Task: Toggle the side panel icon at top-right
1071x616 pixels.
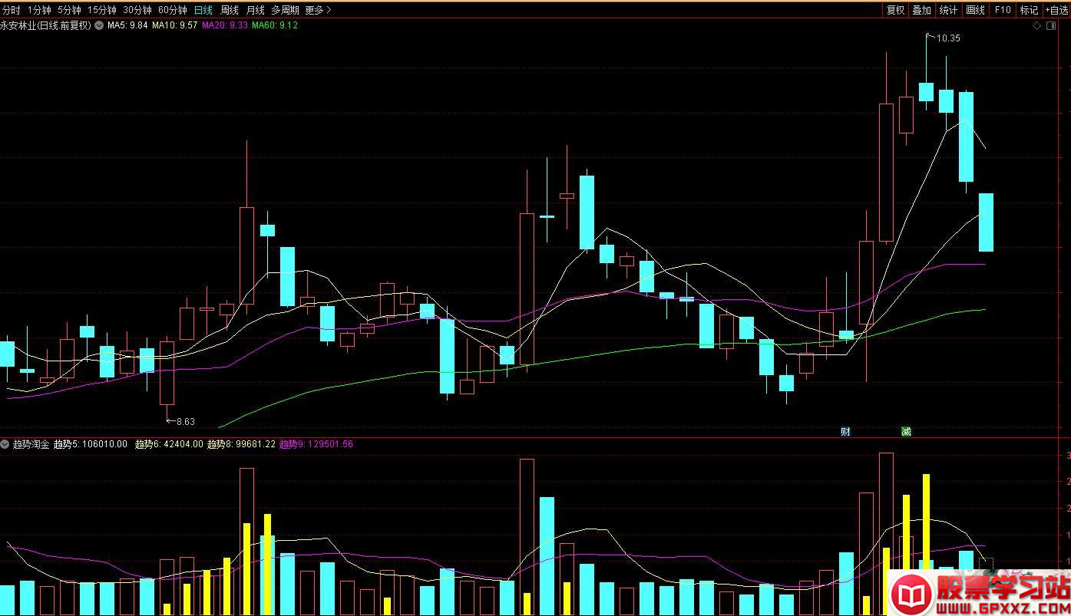Action: [1051, 25]
